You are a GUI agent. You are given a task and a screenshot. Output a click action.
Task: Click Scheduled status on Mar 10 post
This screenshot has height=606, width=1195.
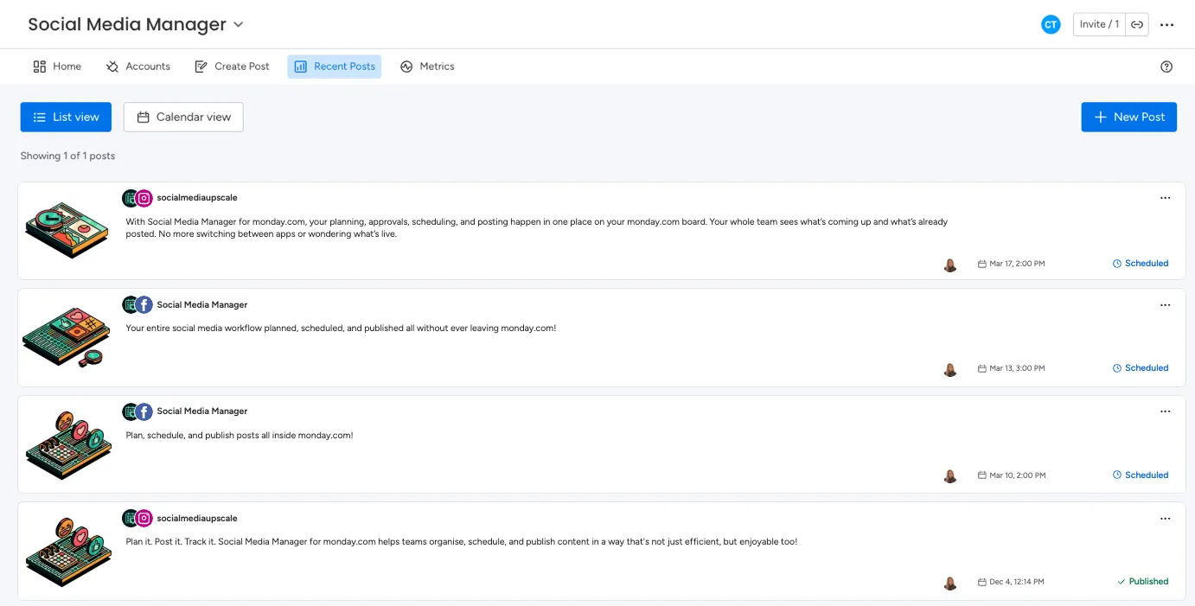pyautogui.click(x=1141, y=475)
